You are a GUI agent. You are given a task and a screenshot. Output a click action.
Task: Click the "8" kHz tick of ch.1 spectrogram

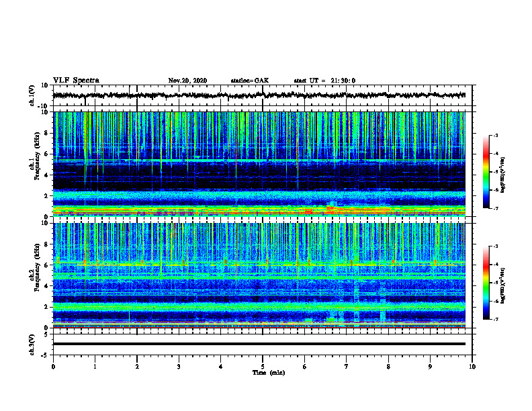pos(46,133)
